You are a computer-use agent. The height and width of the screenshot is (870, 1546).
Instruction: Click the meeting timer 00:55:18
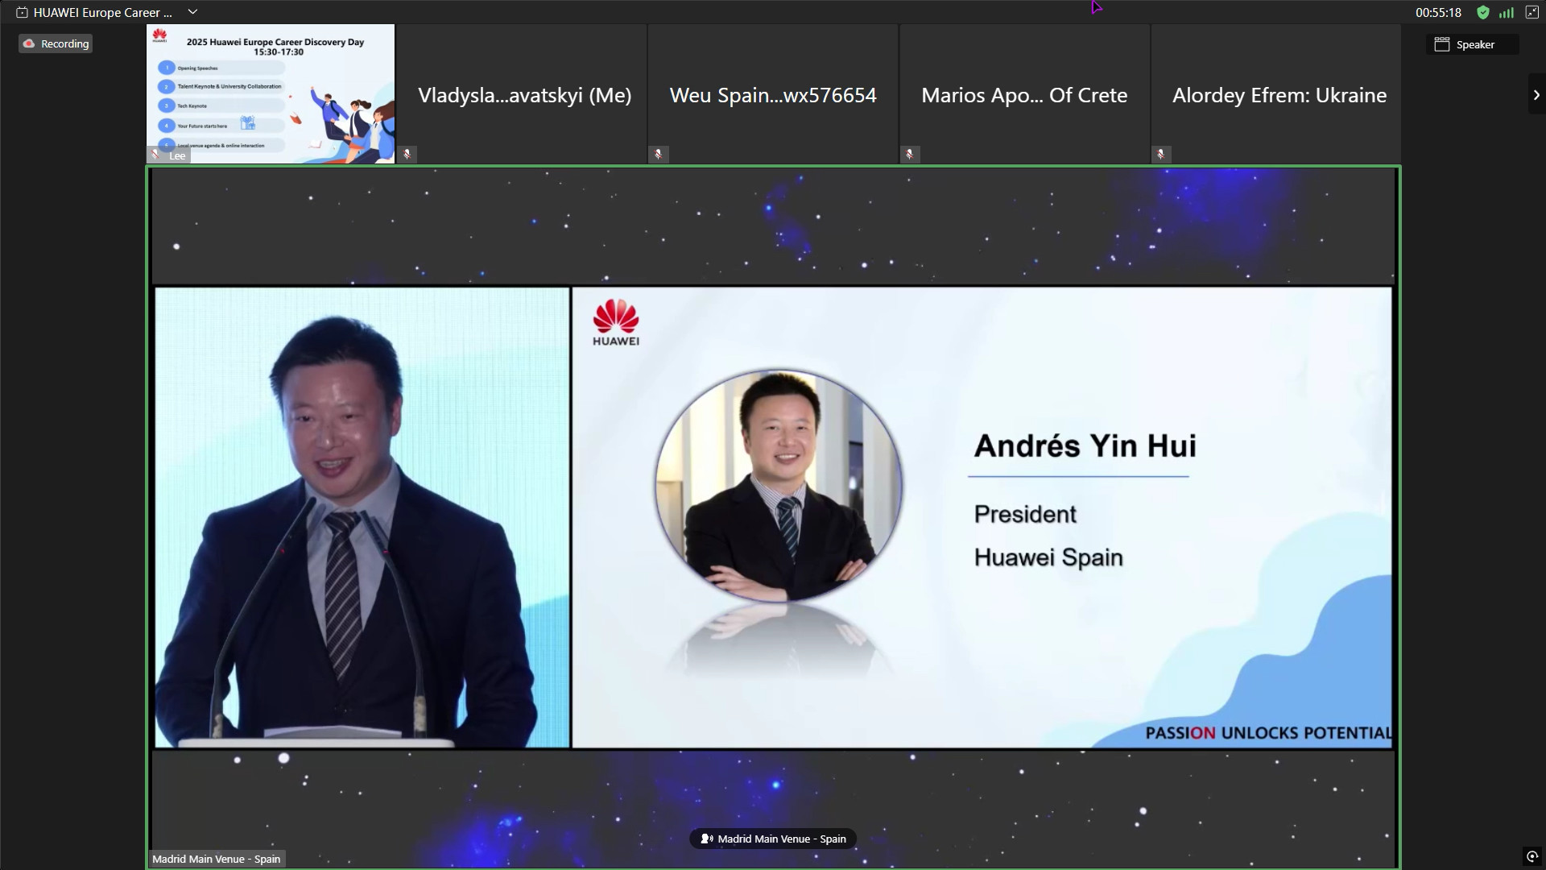1438,13
